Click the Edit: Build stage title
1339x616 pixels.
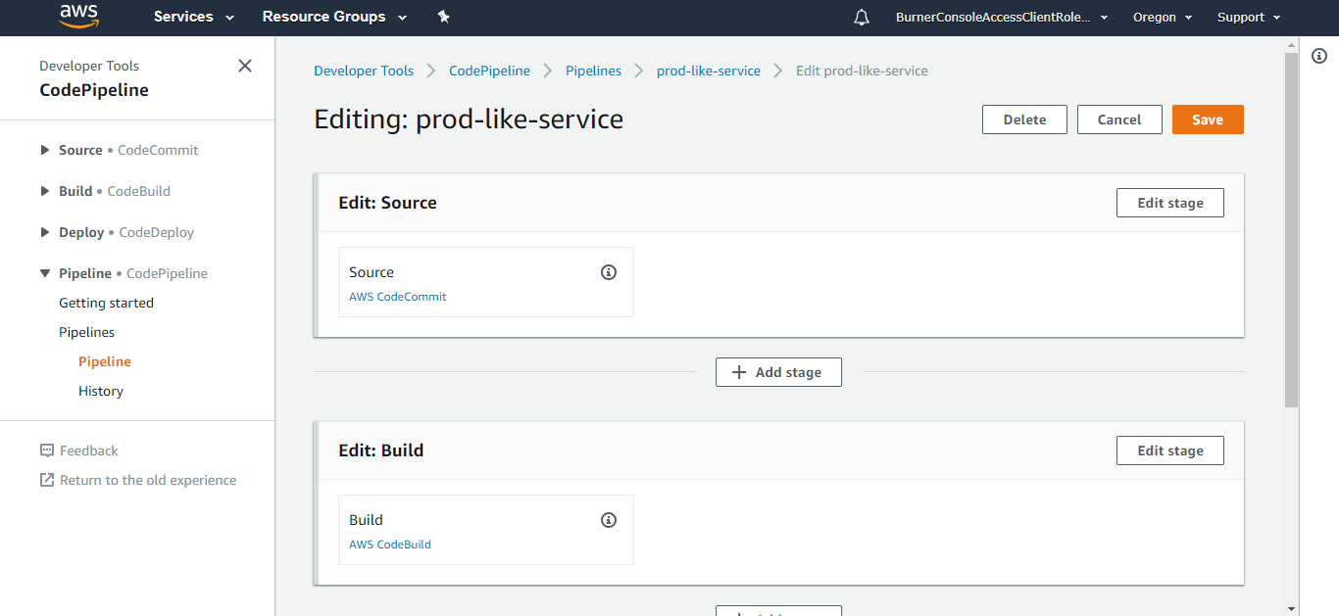[x=381, y=450]
